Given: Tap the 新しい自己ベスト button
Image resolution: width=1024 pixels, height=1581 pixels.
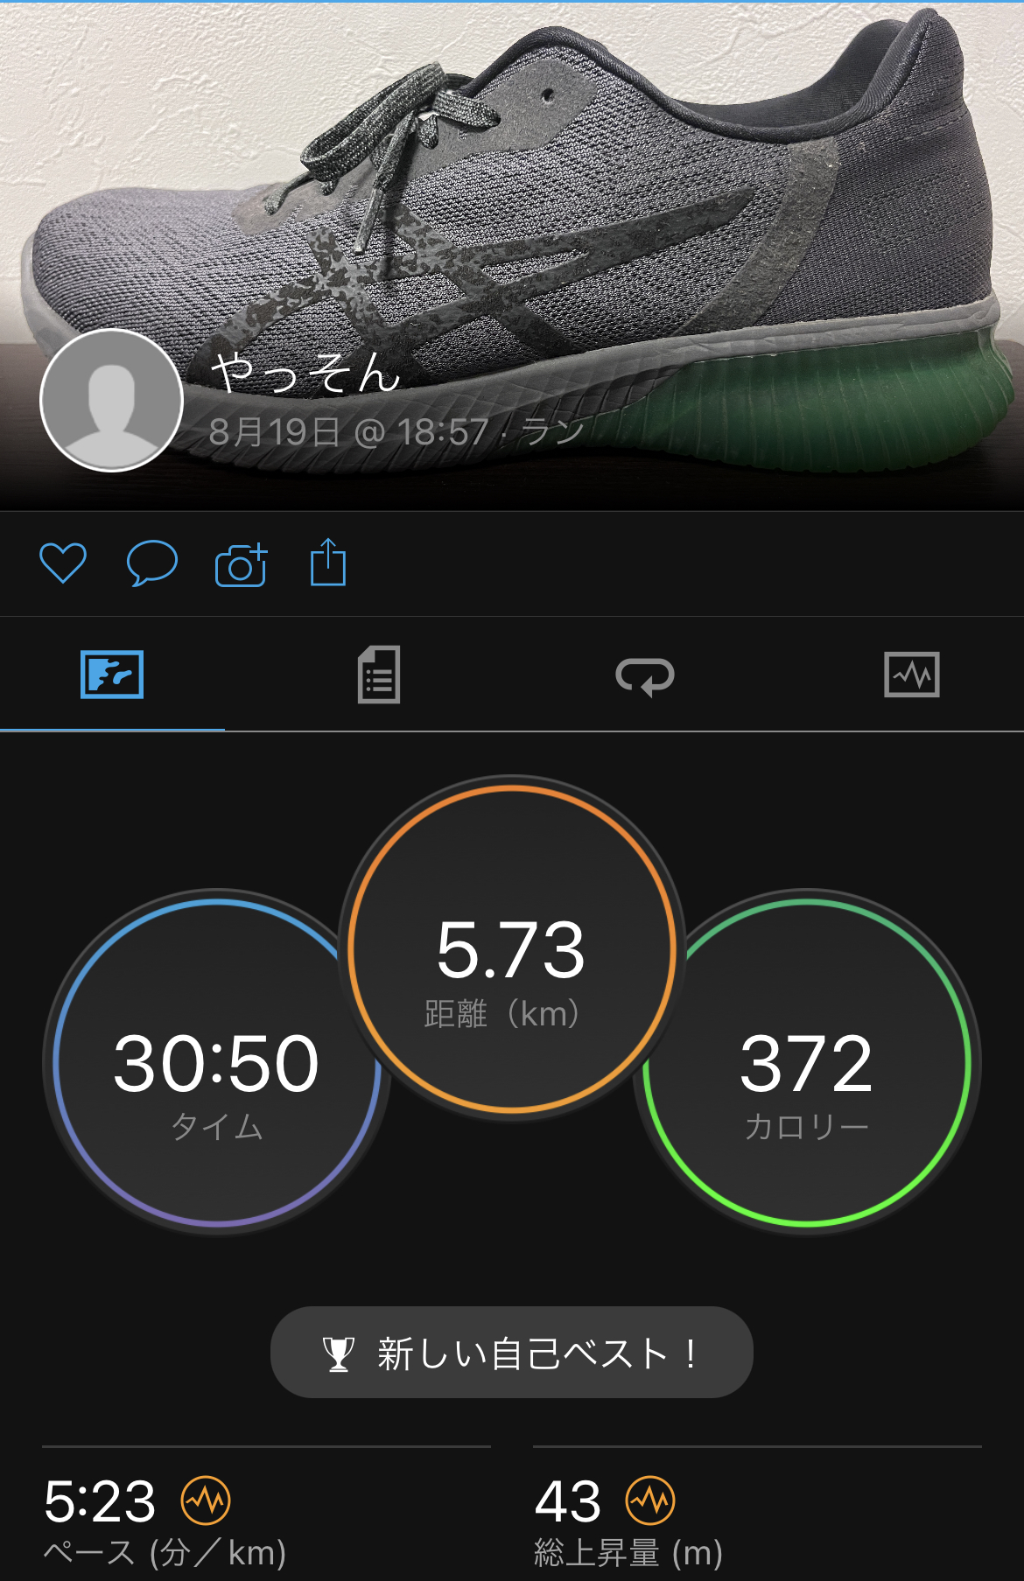Looking at the screenshot, I should tap(512, 1352).
